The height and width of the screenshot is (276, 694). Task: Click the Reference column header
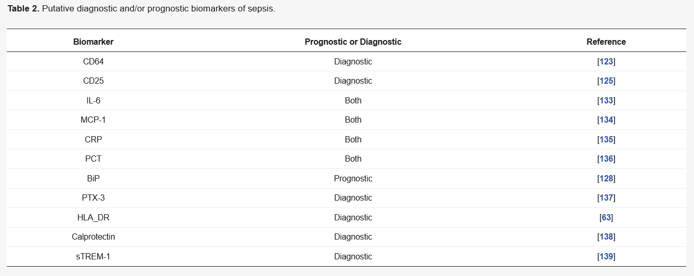(606, 42)
